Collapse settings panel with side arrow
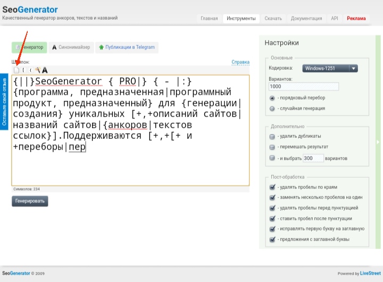Image resolution: width=383 pixels, height=282 pixels. point(378,142)
